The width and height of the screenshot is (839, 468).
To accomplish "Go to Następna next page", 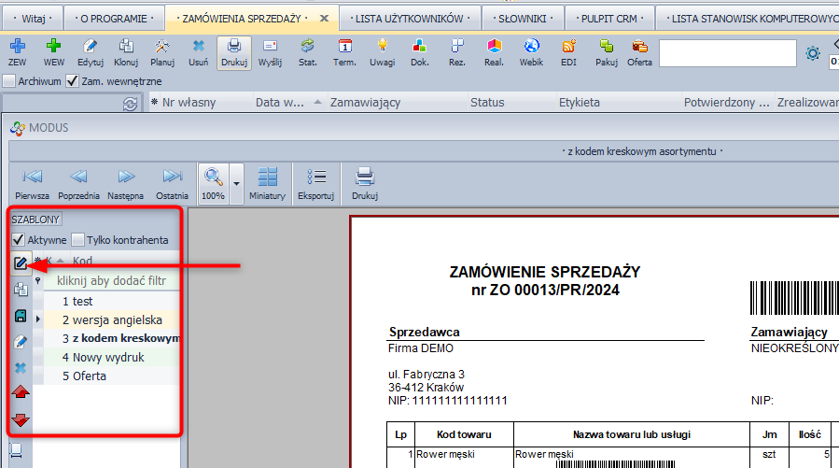I will tap(125, 184).
